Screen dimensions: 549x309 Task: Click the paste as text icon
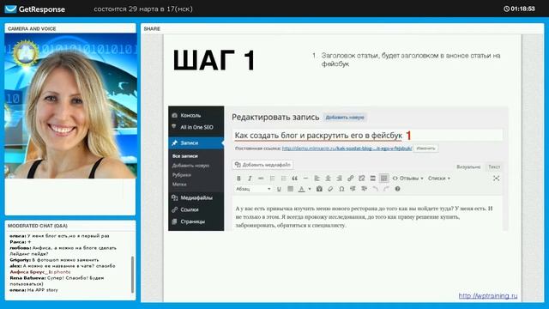(x=319, y=189)
